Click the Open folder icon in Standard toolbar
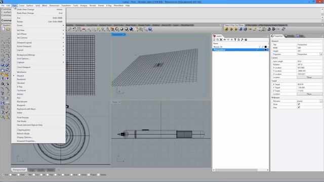 click(8, 29)
